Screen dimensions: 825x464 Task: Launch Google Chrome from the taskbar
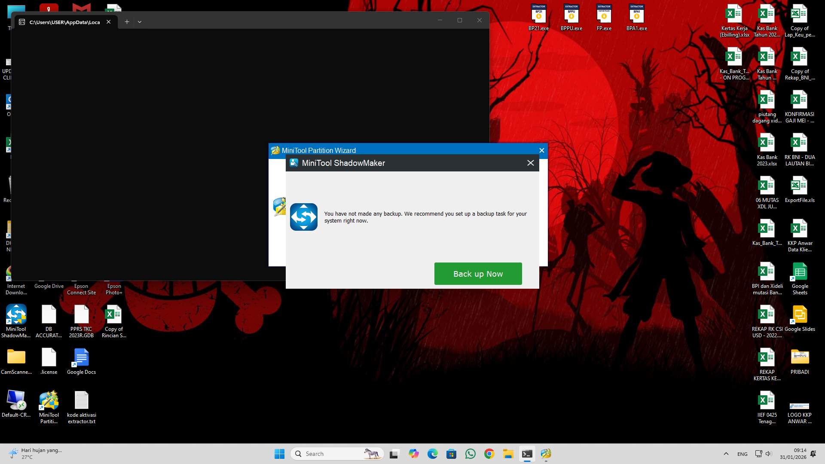tap(489, 453)
